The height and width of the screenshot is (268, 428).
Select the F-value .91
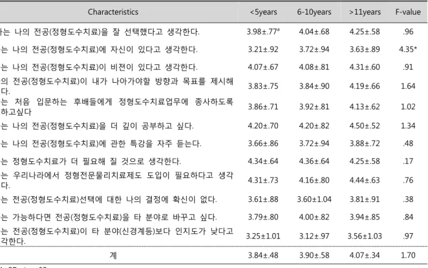click(408, 67)
